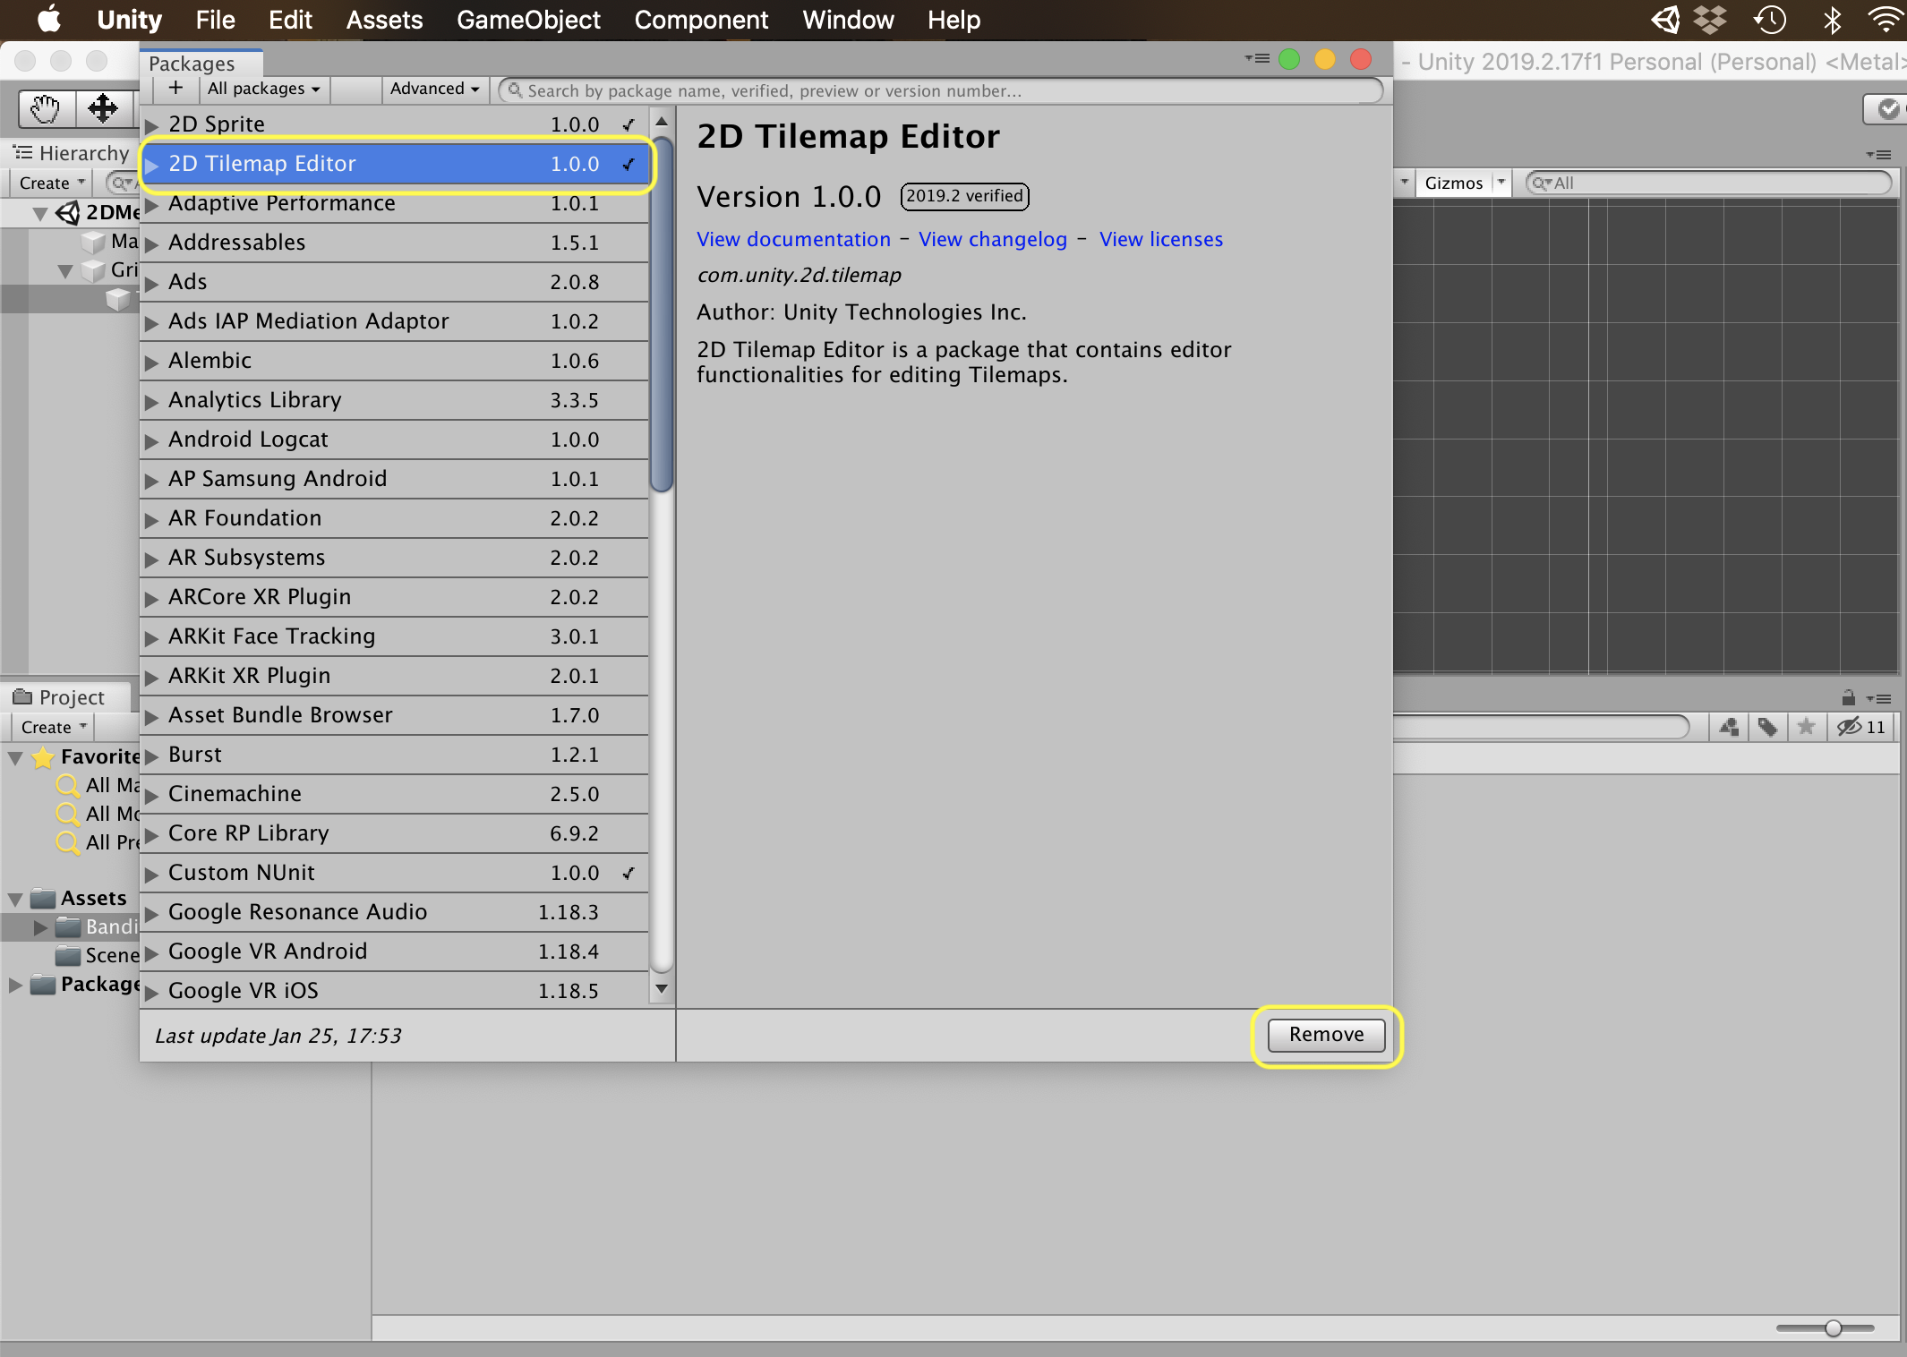This screenshot has height=1357, width=1907.
Task: Expand the Packages folder in Project
Action: (x=15, y=985)
